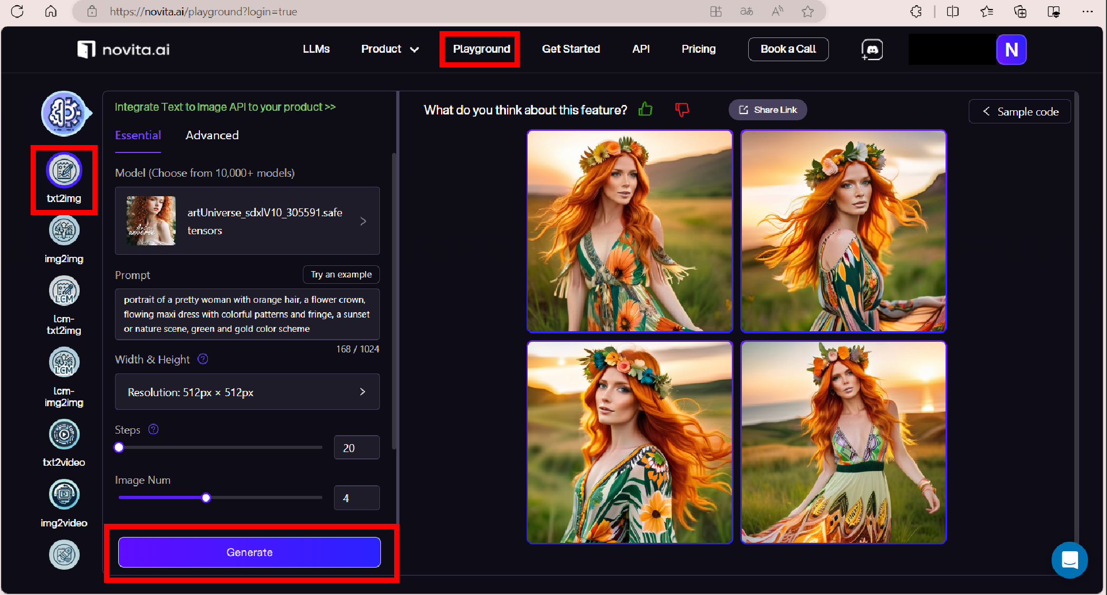Expand the Product dropdown menu

pyautogui.click(x=389, y=49)
